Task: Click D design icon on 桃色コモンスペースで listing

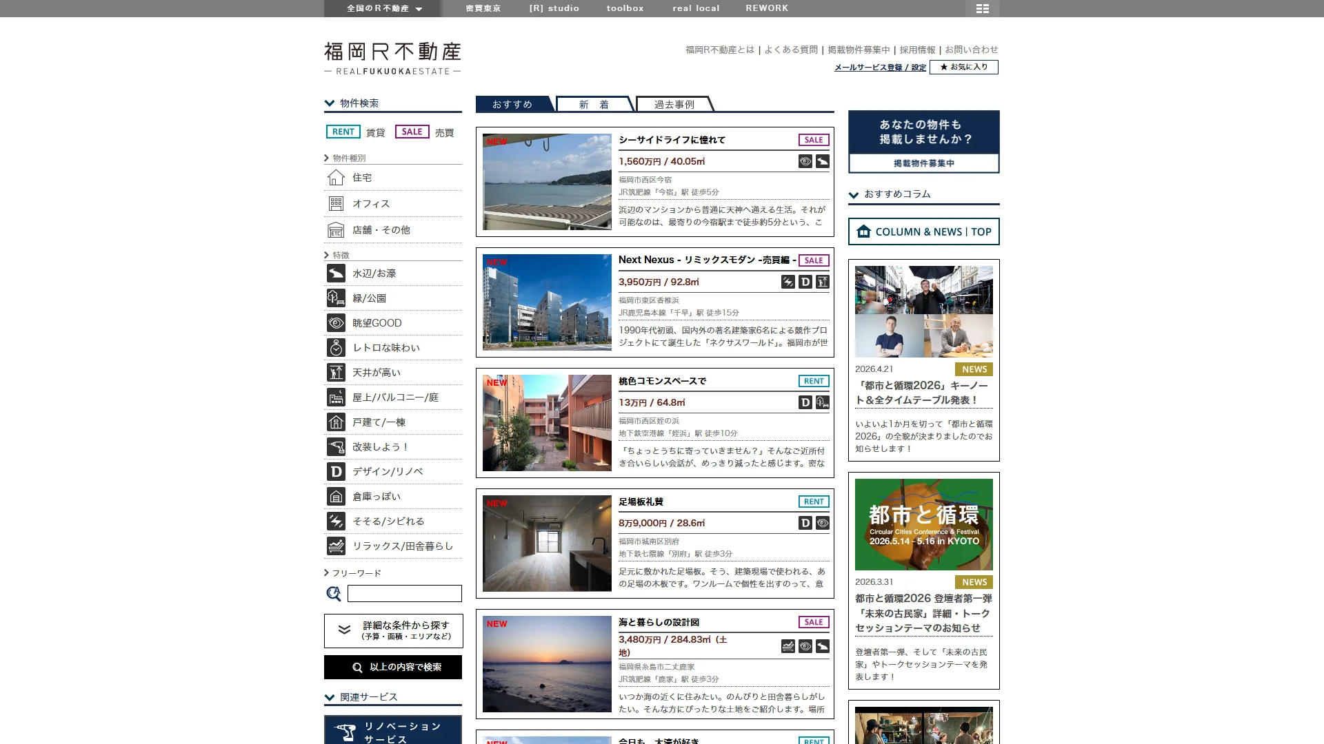Action: 805,402
